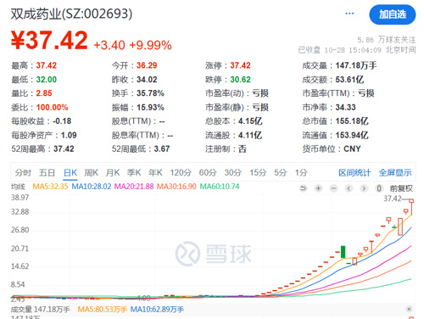Open 区间统计 range statistics
The height and width of the screenshot is (319, 424).
tap(354, 172)
